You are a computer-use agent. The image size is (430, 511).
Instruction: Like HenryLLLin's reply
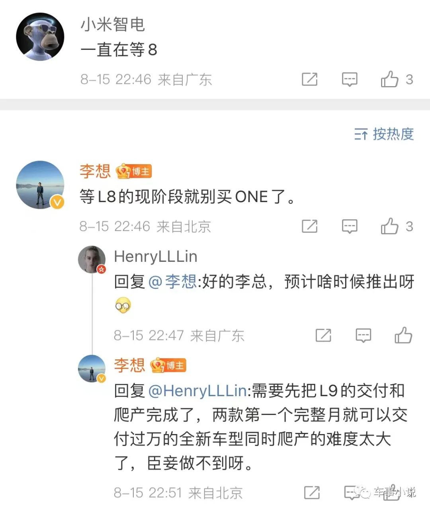tap(403, 335)
